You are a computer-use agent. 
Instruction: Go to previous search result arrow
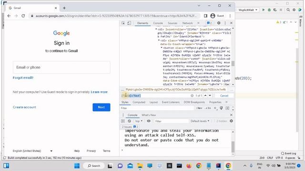tap(205, 95)
